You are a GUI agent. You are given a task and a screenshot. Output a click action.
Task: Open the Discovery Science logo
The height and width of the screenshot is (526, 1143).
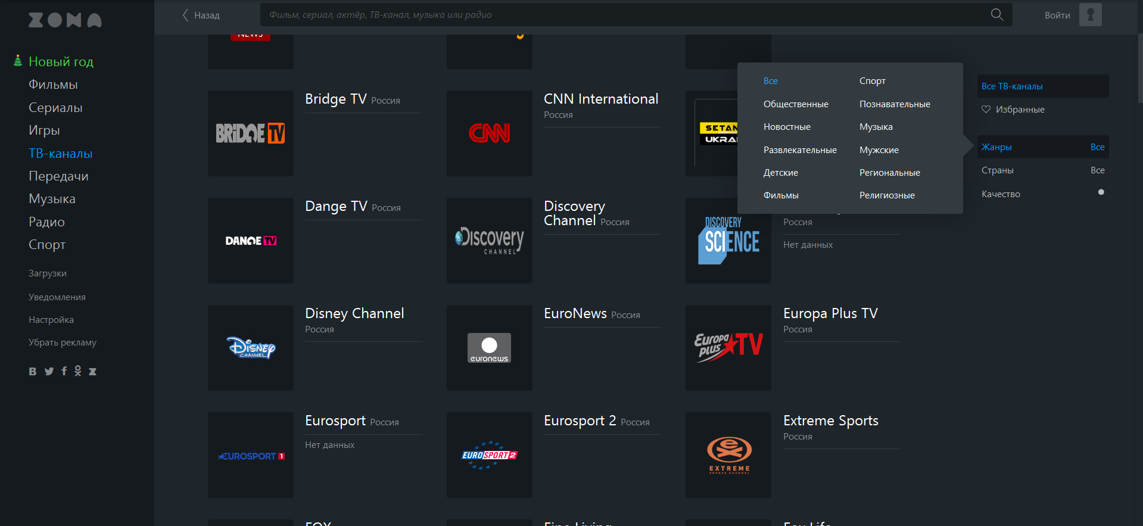click(x=728, y=240)
